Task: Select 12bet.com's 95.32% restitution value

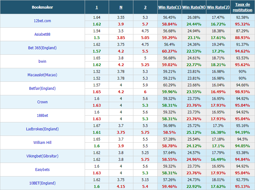Action: [x=242, y=24]
